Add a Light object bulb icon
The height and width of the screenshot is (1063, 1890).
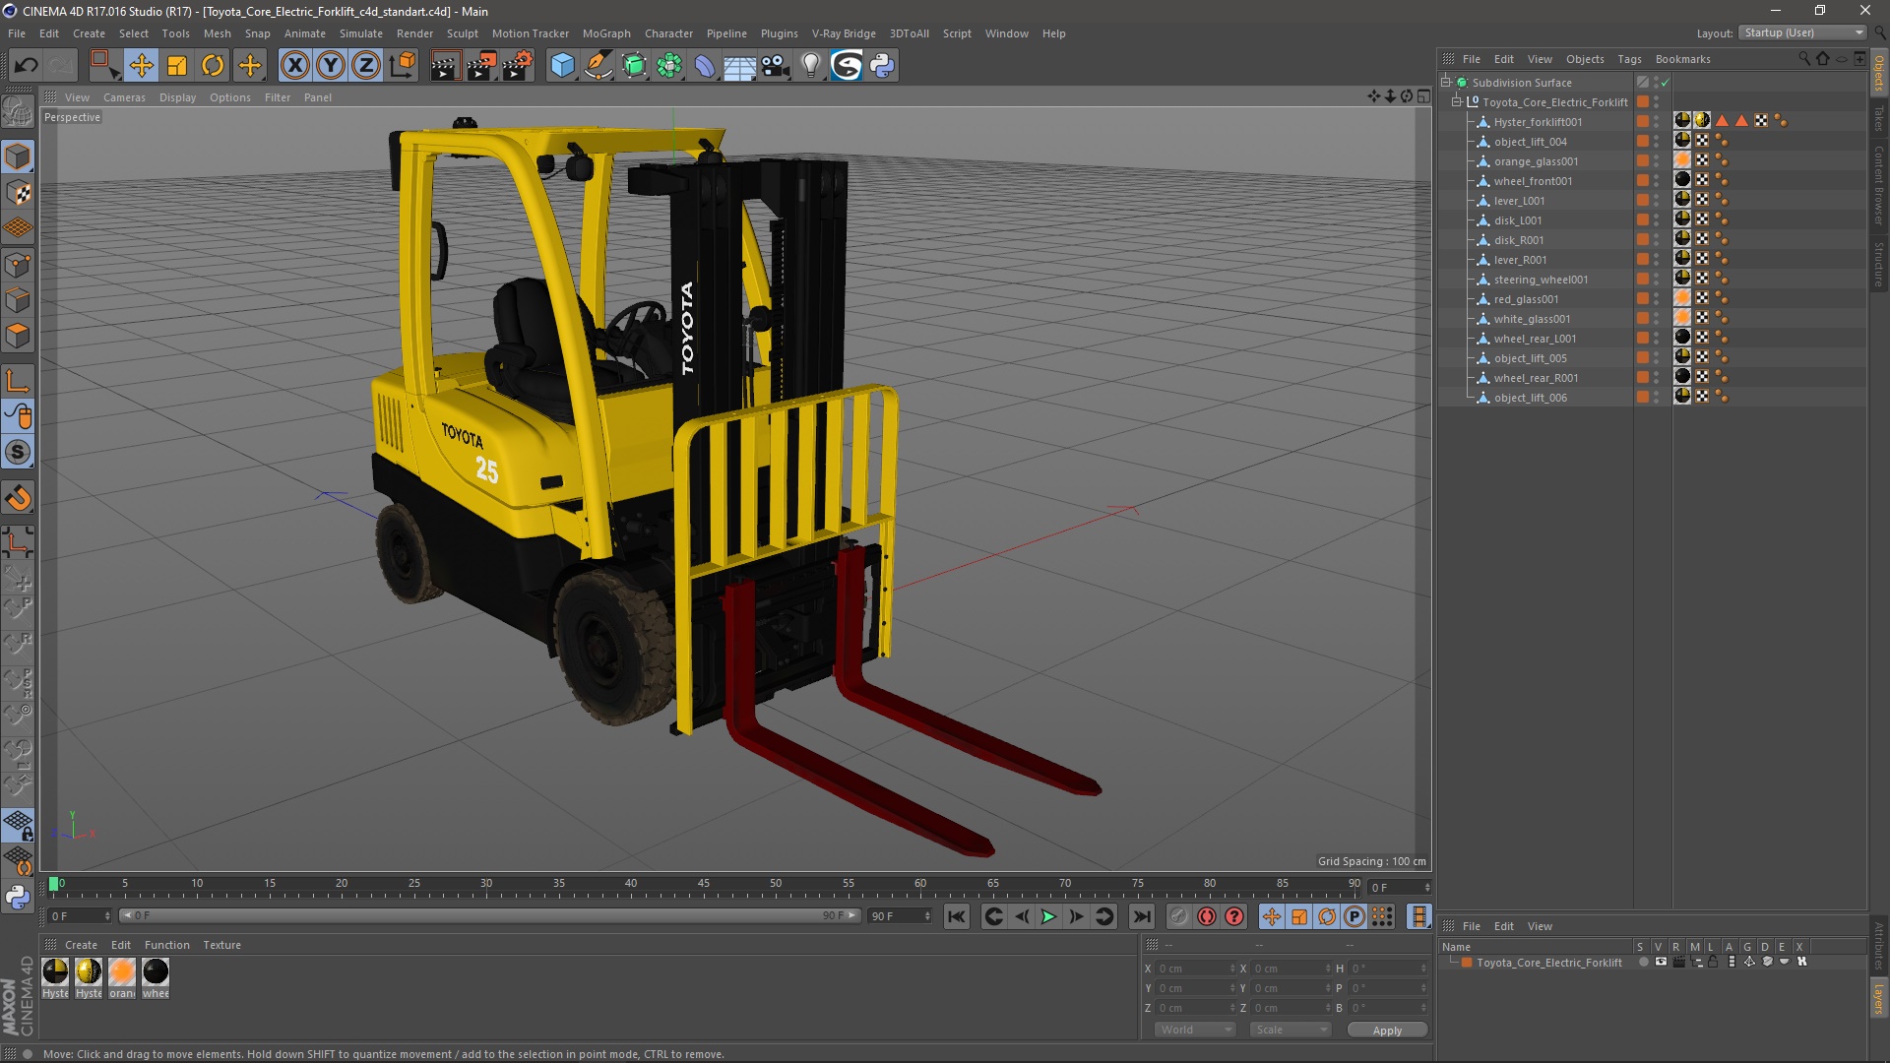(x=811, y=66)
